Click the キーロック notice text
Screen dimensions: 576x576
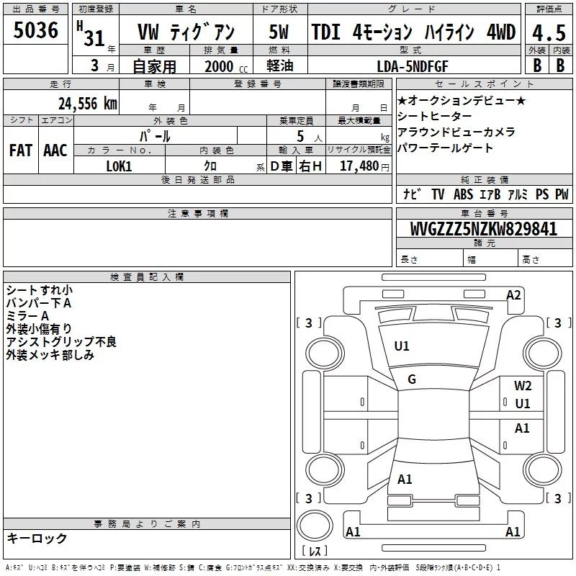coord(37,539)
